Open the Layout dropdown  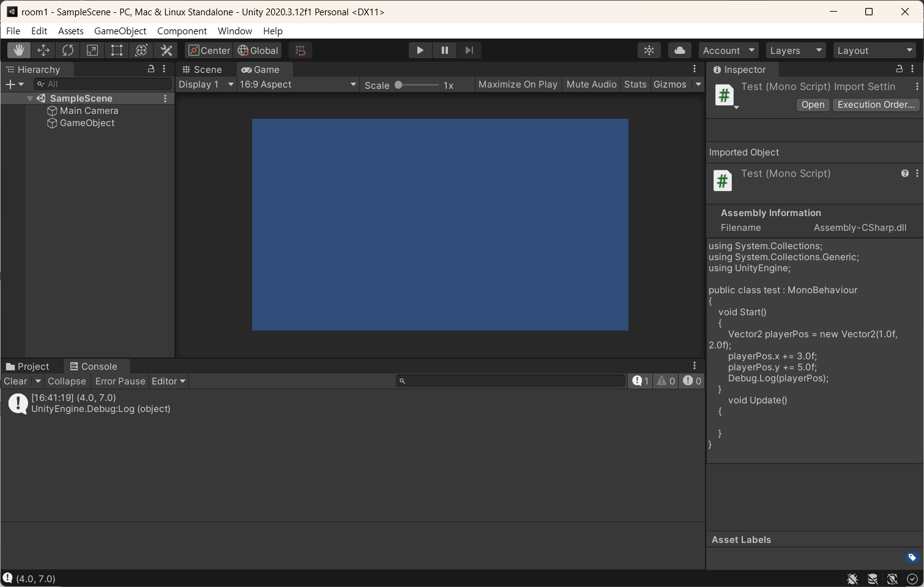875,50
